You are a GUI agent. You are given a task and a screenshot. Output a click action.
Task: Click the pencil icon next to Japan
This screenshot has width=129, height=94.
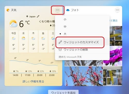[x=38, y=16]
